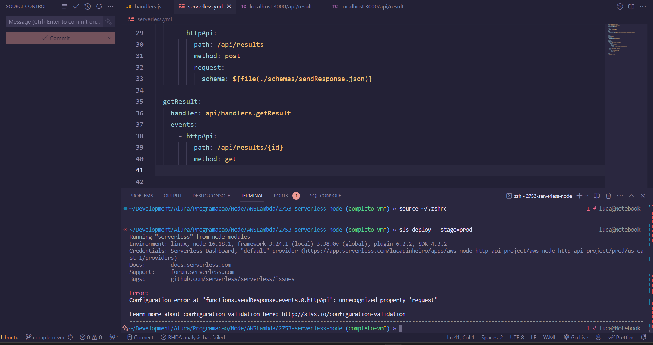Click the Ubuntu remote indicator in status bar
The height and width of the screenshot is (345, 653).
click(10, 337)
